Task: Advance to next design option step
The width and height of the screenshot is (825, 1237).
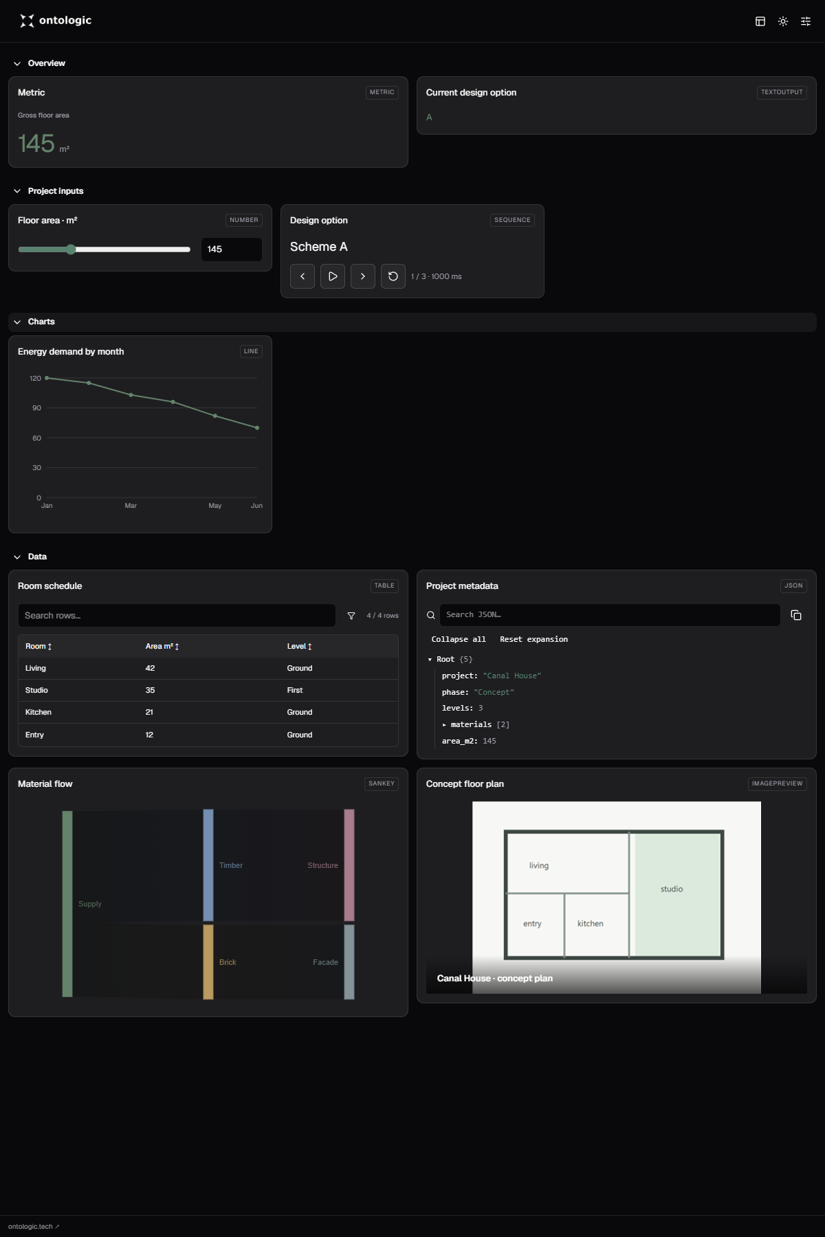Action: tap(363, 276)
